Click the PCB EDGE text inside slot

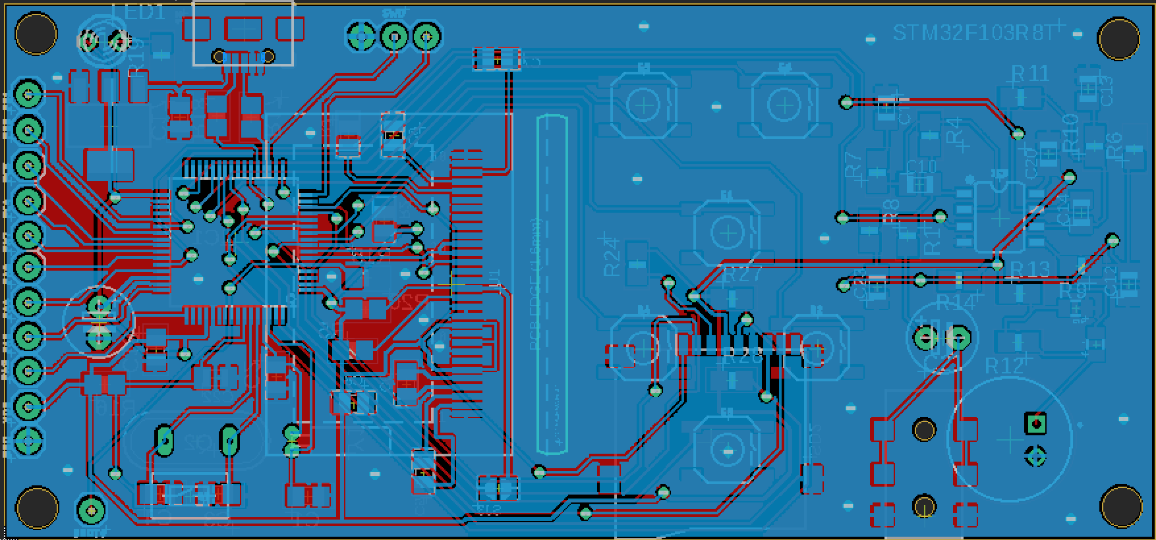(536, 283)
